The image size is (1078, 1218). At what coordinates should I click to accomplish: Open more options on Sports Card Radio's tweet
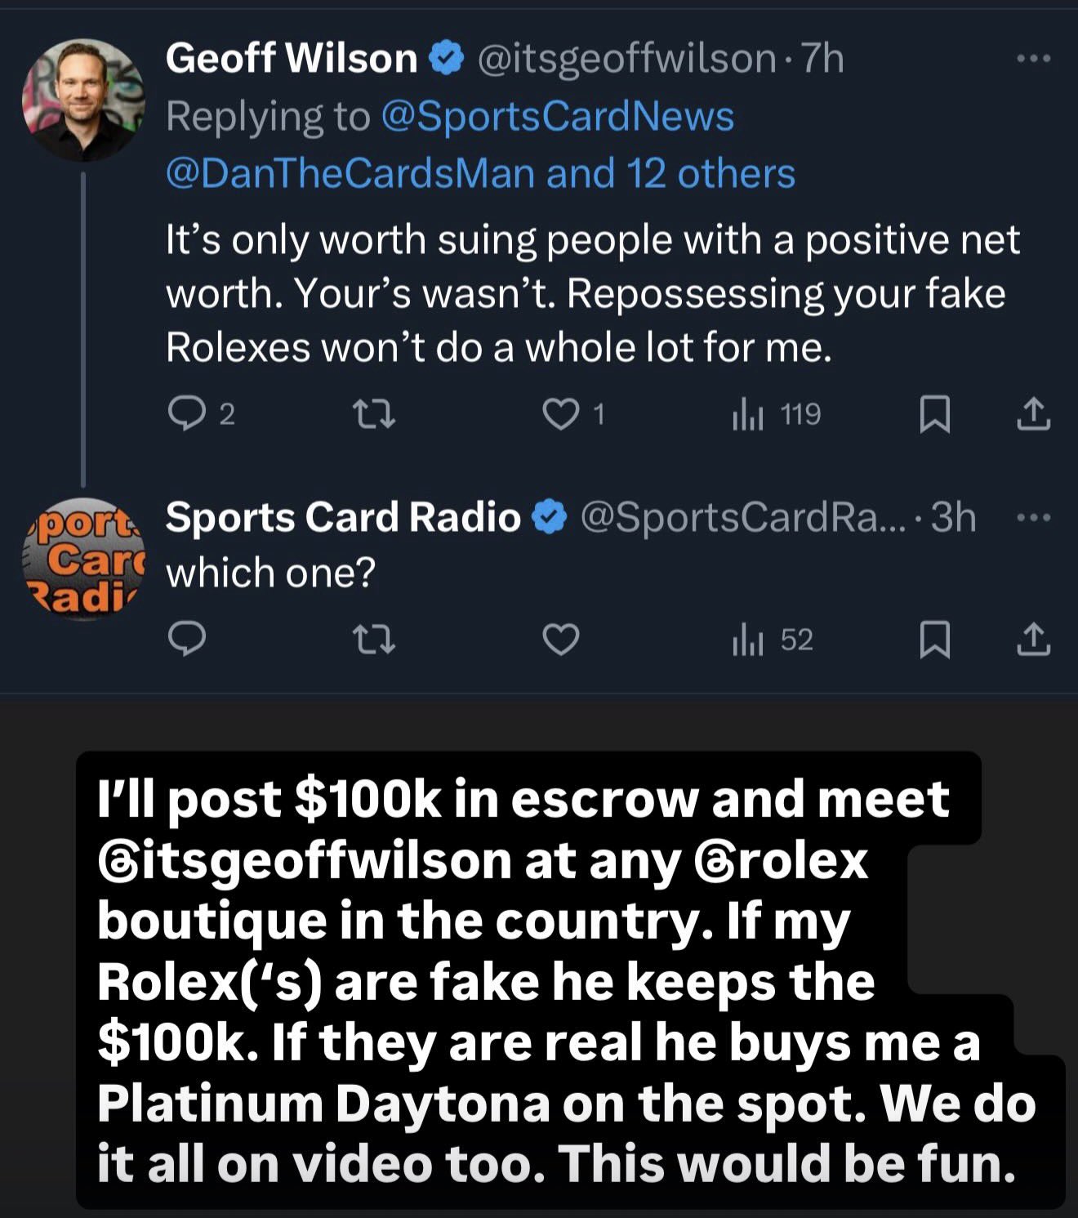(x=1033, y=518)
